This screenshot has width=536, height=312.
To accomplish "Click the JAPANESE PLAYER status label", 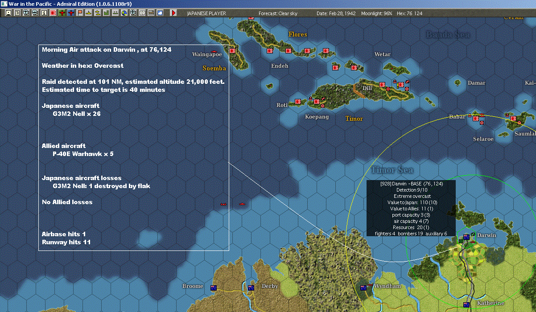I will click(206, 13).
